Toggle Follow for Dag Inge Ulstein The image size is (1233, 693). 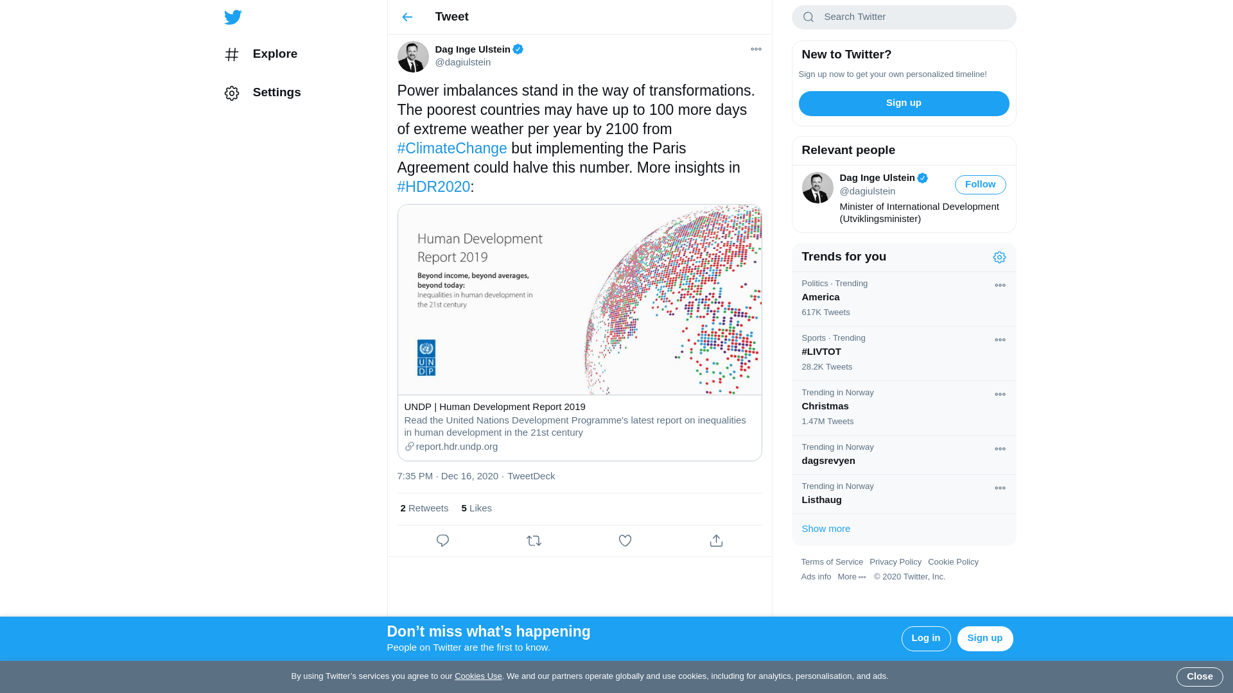[x=980, y=185]
